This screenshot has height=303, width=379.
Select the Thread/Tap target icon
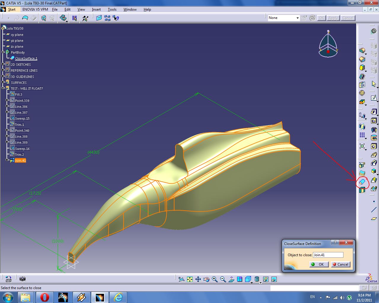point(362,93)
